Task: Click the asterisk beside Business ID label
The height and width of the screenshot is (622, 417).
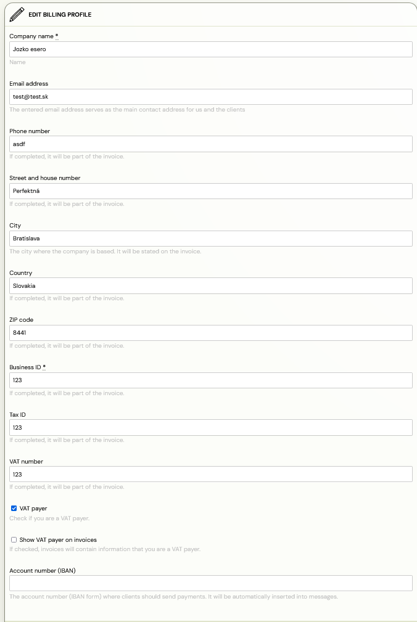Action: point(44,367)
